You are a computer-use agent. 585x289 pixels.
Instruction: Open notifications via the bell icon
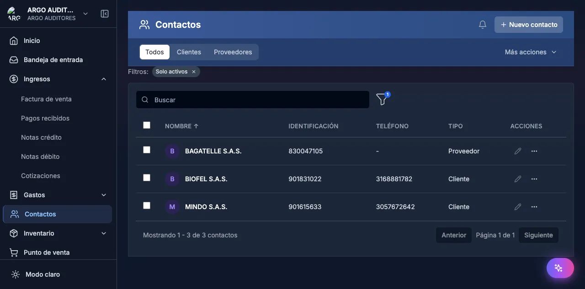pyautogui.click(x=482, y=24)
